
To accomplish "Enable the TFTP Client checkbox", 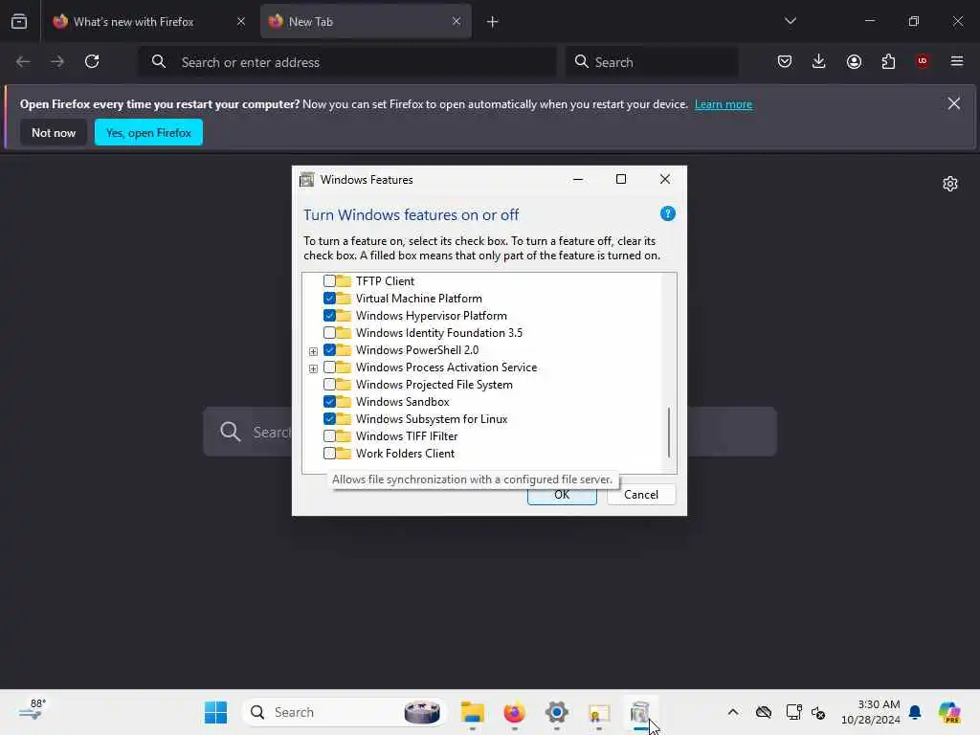I will point(329,281).
